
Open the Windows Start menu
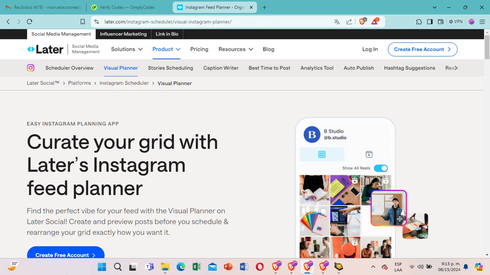[102, 267]
